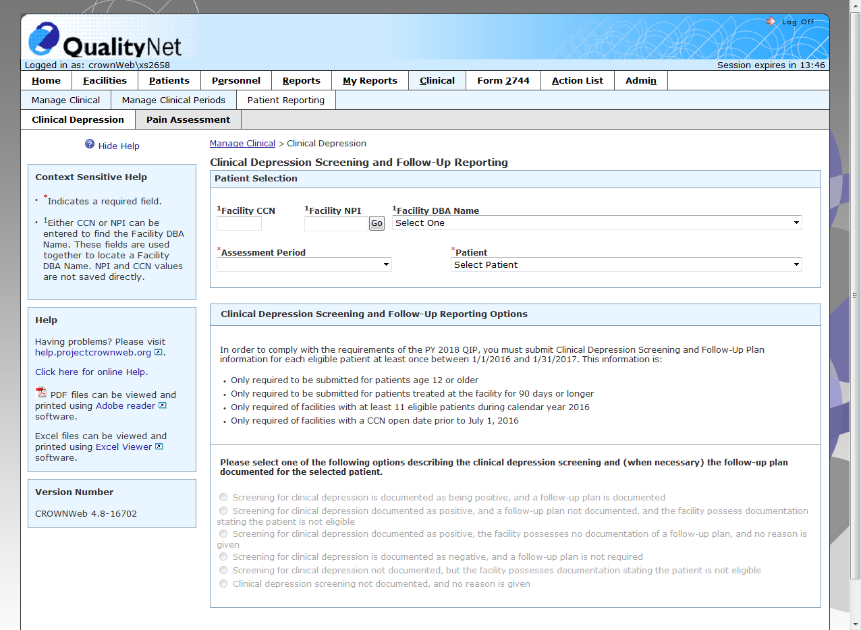Open the Form 2744 menu
This screenshot has height=630, width=861.
coord(503,80)
